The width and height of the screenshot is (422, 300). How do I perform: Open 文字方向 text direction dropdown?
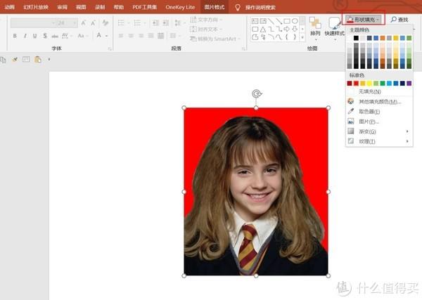click(206, 20)
